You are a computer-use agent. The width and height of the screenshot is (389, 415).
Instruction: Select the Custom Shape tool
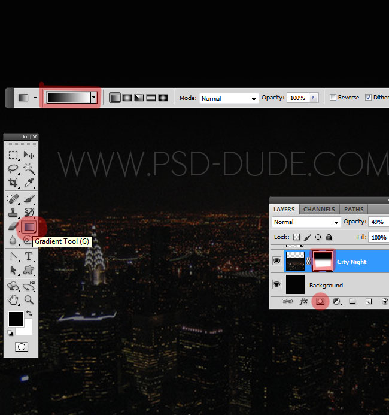coord(29,270)
